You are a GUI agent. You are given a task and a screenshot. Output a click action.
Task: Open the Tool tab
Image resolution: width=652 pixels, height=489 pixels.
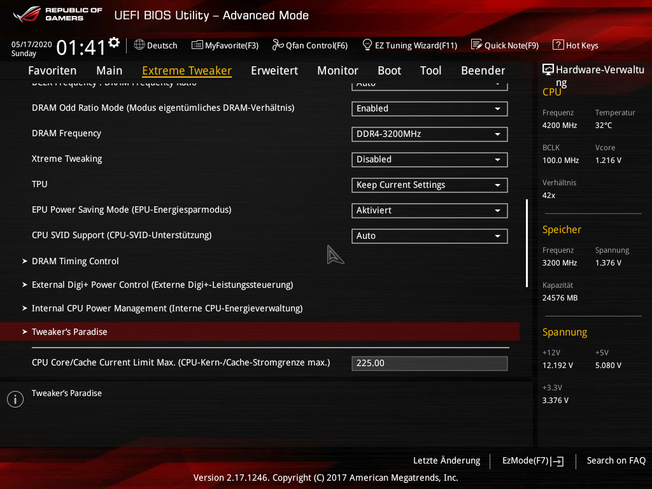[x=431, y=71]
